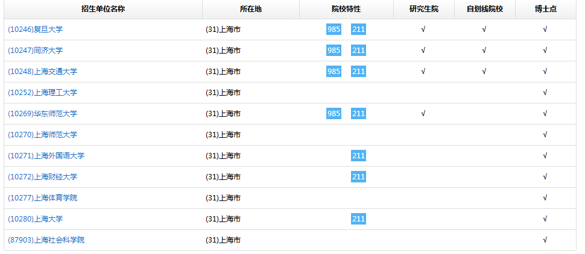The height and width of the screenshot is (254, 585).
Task: Click 上海交通大学 研究生院 checkmark
Action: [x=423, y=72]
